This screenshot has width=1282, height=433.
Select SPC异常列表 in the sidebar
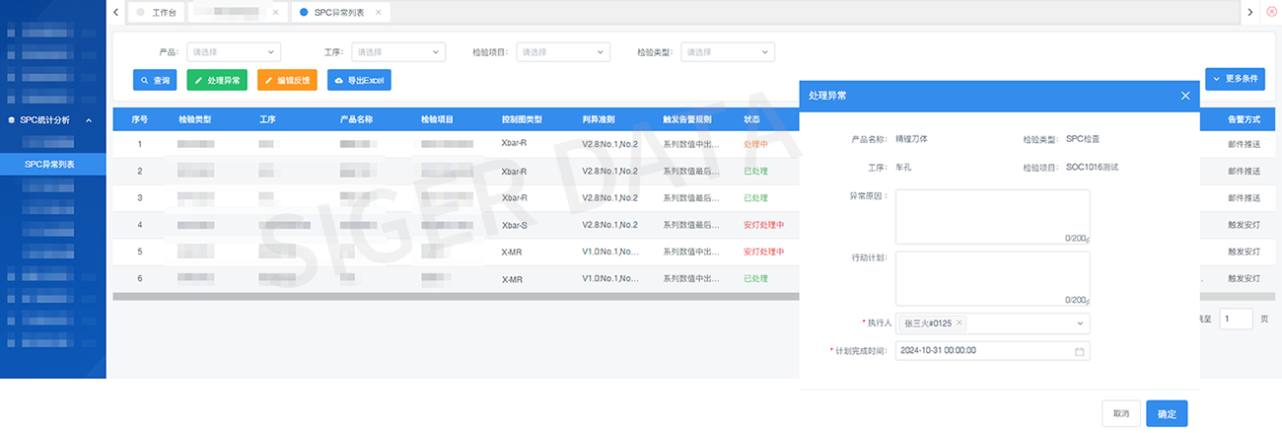pyautogui.click(x=52, y=164)
